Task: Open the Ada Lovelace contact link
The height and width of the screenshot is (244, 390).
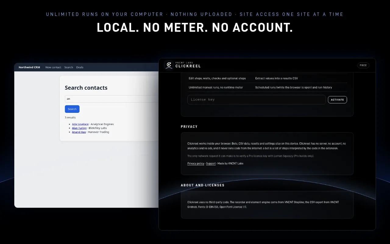Action: 80,124
